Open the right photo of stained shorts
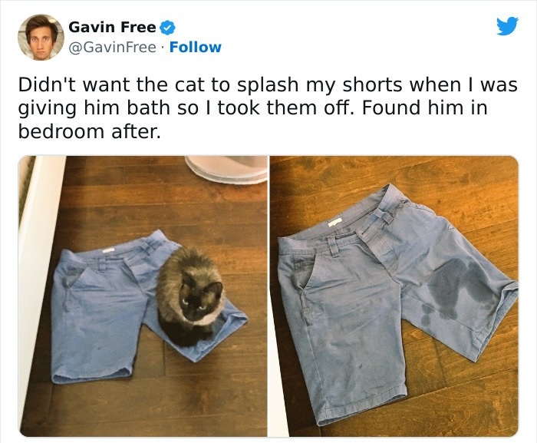The image size is (537, 443). [394, 296]
